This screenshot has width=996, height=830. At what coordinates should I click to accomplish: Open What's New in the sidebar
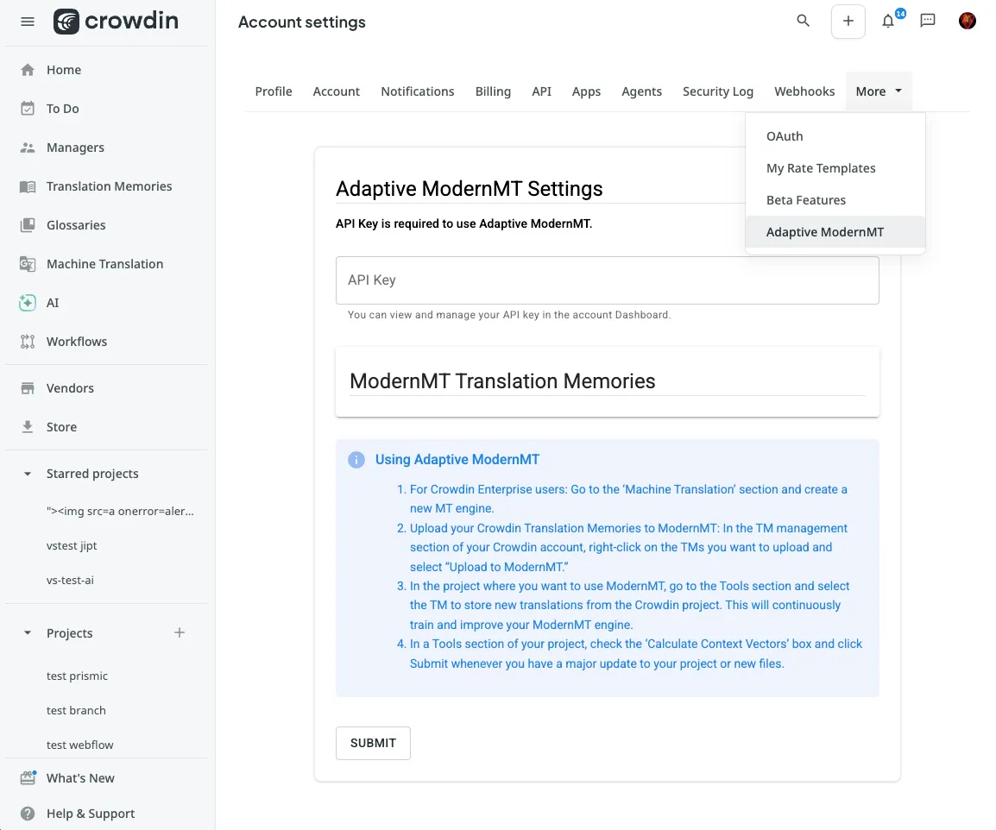pyautogui.click(x=80, y=777)
